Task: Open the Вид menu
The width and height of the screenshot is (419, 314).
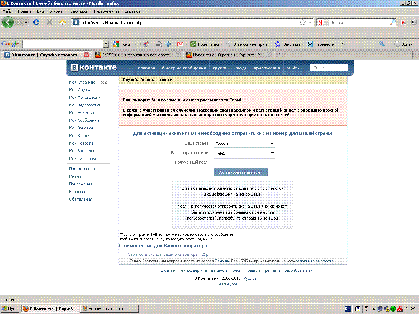Action: (x=40, y=11)
